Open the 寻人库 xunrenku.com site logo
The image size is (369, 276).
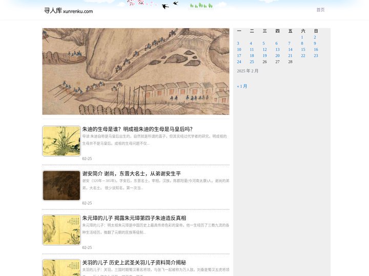69,10
